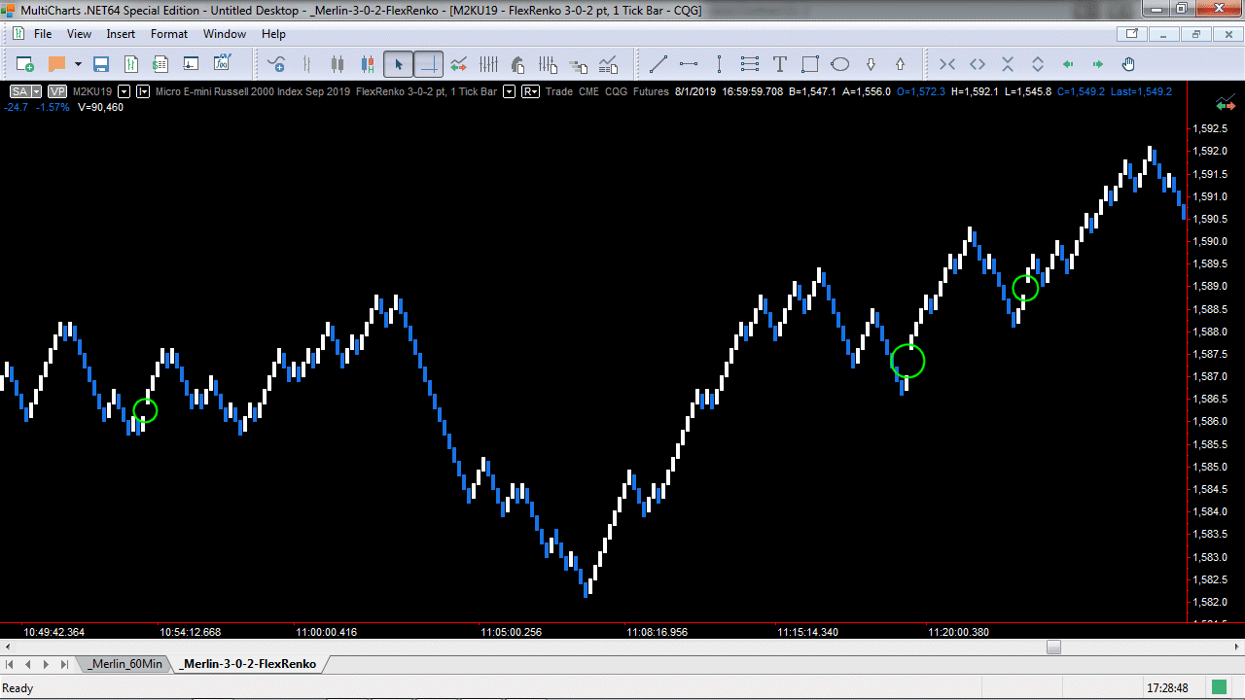This screenshot has height=700, width=1245.
Task: Select the Trend Line drawing tool
Action: (658, 64)
